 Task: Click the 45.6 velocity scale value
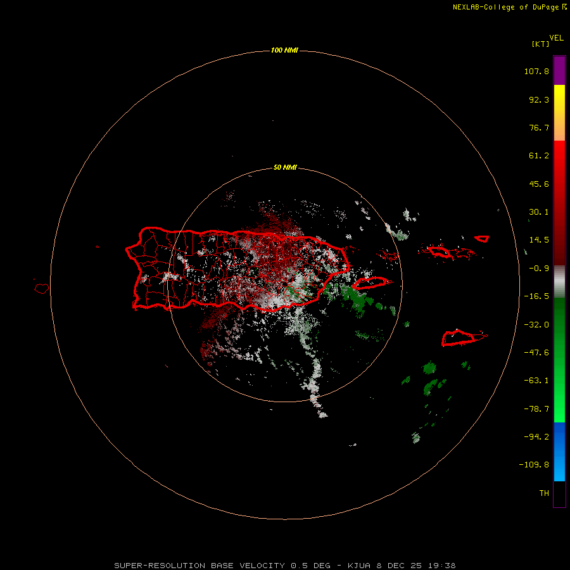point(539,184)
